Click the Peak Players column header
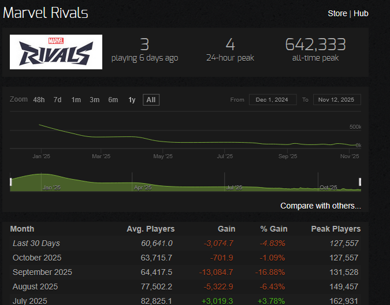The width and height of the screenshot is (390, 305). [336, 229]
